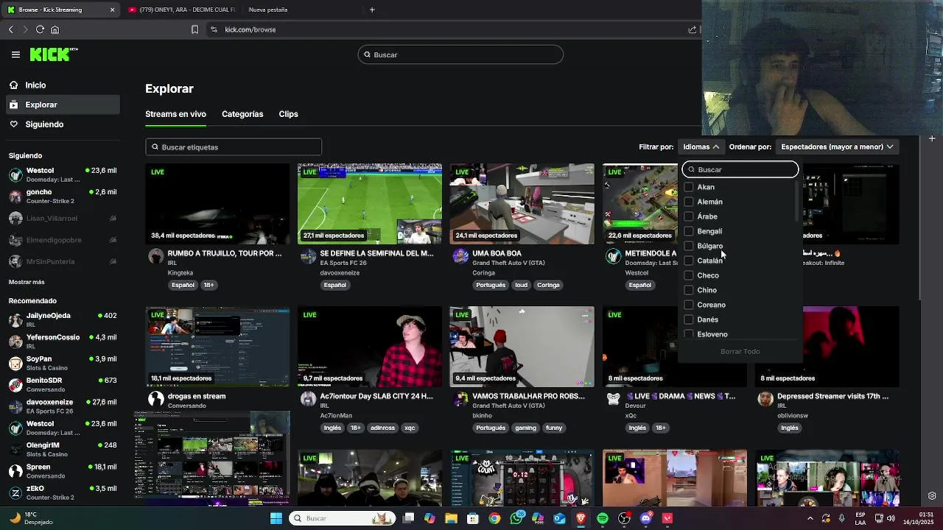The image size is (943, 530).
Task: Click the language list scrollbar
Action: [796, 200]
